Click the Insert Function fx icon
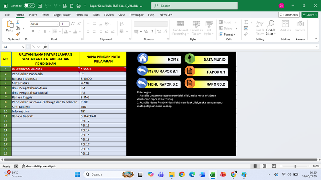 tap(45, 47)
